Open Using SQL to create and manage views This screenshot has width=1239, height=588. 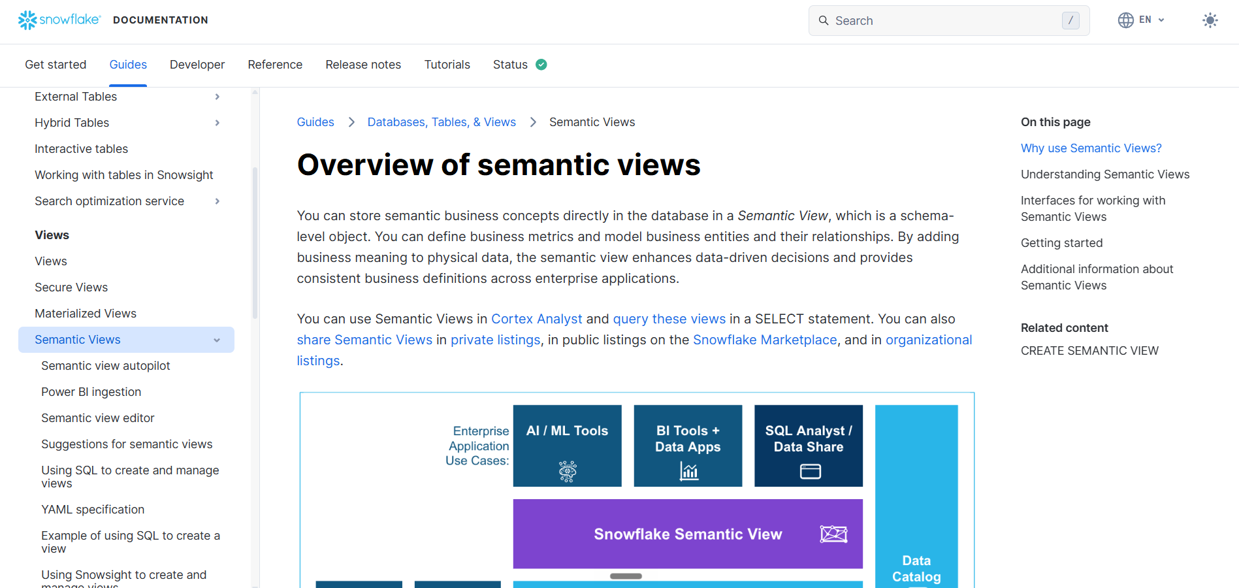130,477
